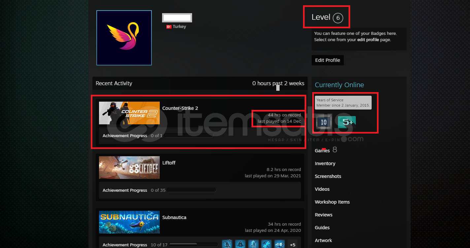
Task: Click the games count number 8
Action: (335, 150)
